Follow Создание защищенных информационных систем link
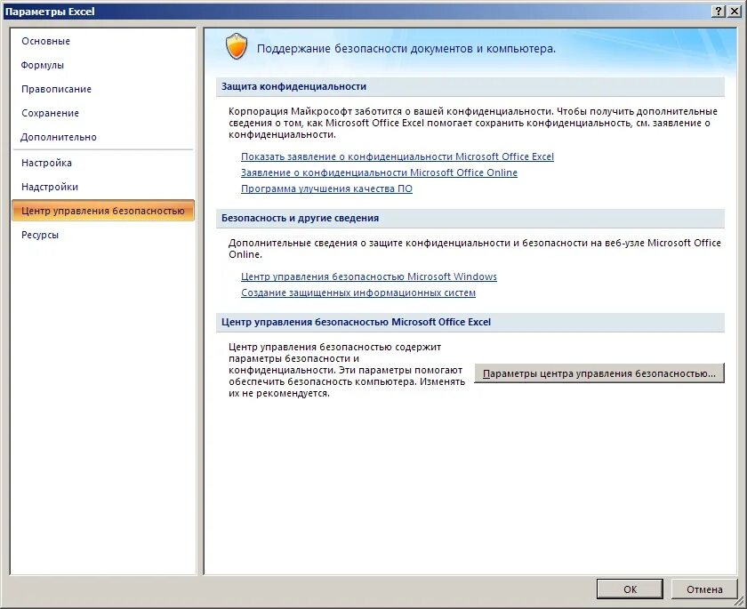Image resolution: width=747 pixels, height=609 pixels. click(x=358, y=292)
